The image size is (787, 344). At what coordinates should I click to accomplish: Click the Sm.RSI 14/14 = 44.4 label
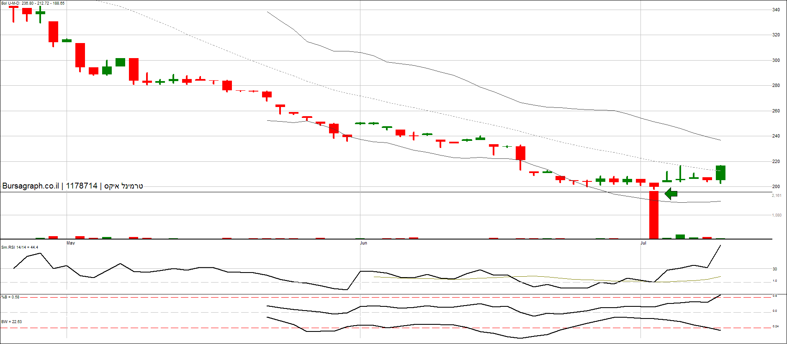pos(20,247)
